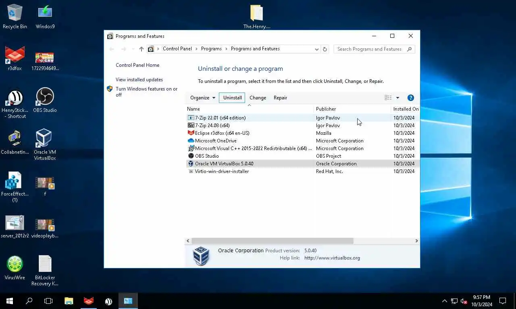Open taskbar Search
The image size is (516, 309).
point(29,301)
